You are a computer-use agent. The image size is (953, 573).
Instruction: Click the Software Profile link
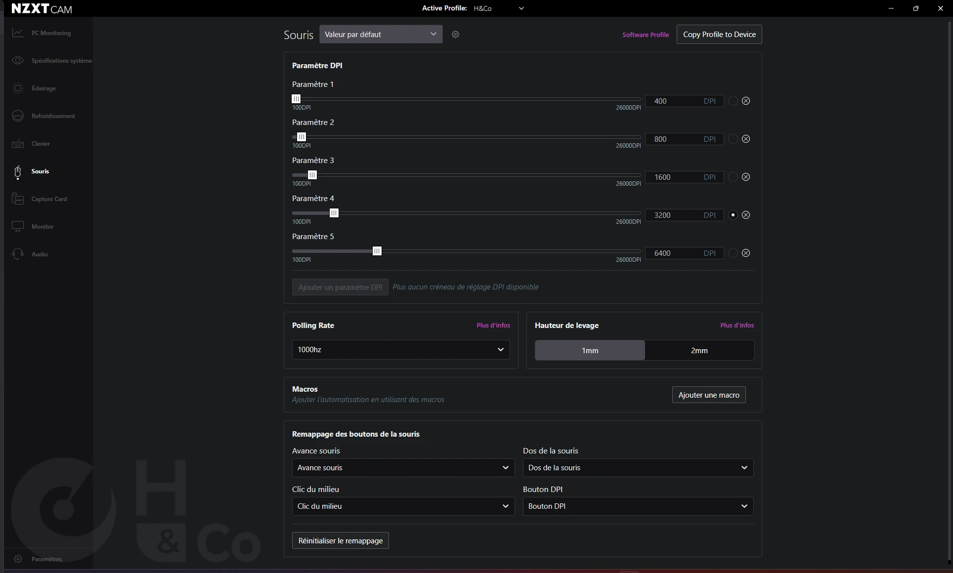[646, 35]
